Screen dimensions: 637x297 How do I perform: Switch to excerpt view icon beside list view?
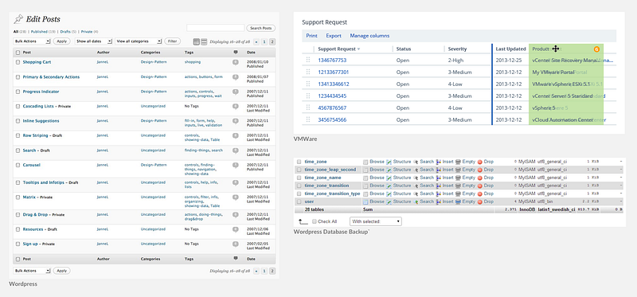(x=204, y=41)
